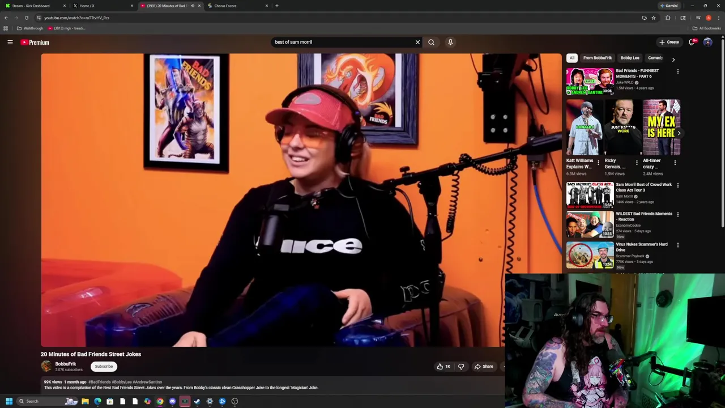Click the browser address bar URL
The width and height of the screenshot is (725, 408).
click(76, 18)
